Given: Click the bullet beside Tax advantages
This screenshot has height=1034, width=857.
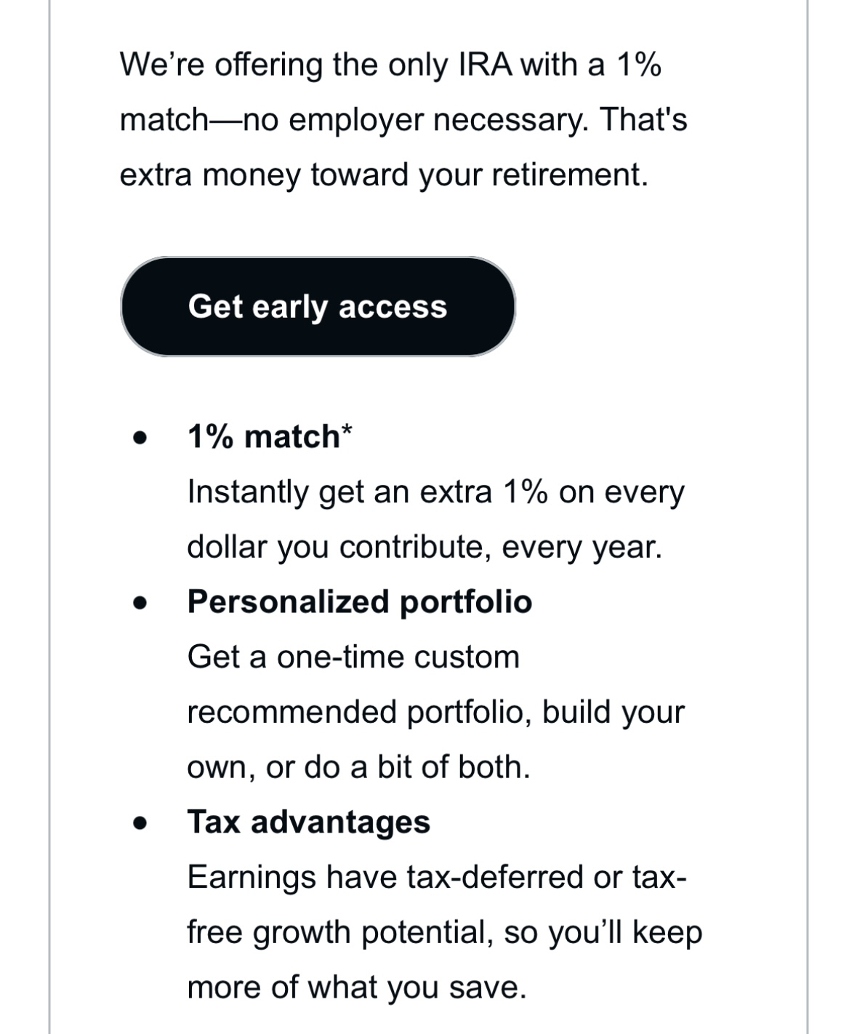Looking at the screenshot, I should (x=140, y=822).
